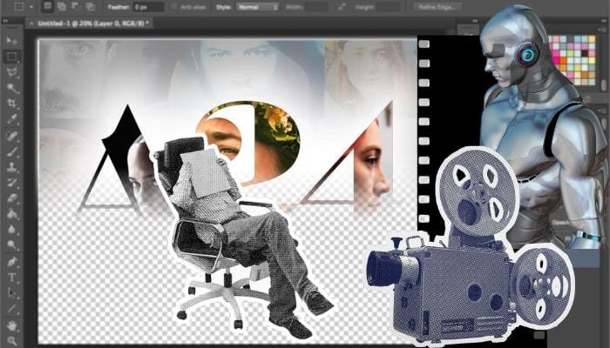
Task: Select the Lasso tool
Action: point(11,72)
